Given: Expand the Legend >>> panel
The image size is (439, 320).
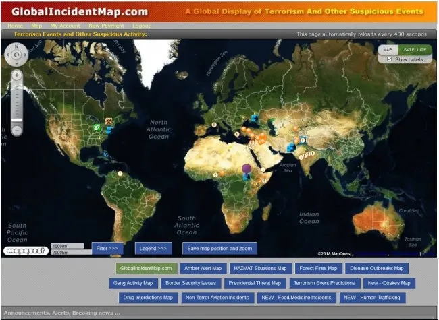Looking at the screenshot, I should coord(153,248).
